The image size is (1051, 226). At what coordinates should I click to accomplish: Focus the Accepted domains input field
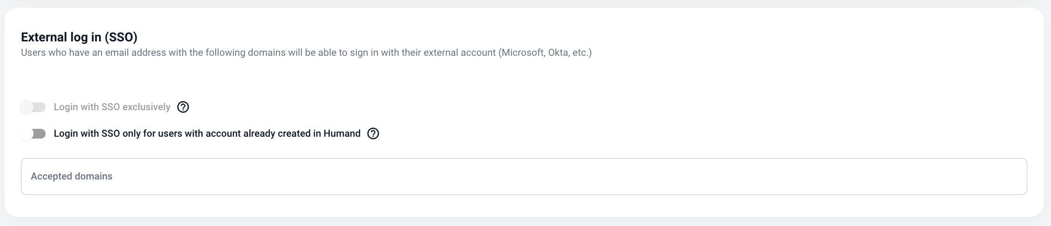coord(524,176)
